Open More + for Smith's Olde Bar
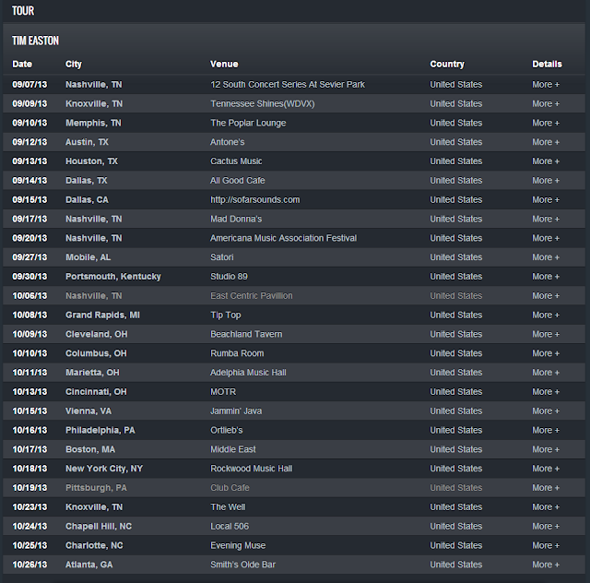 pyautogui.click(x=546, y=565)
